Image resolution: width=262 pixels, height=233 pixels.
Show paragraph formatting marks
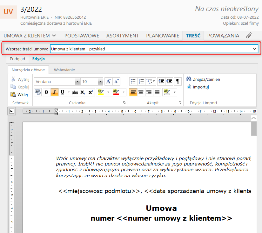(178, 81)
